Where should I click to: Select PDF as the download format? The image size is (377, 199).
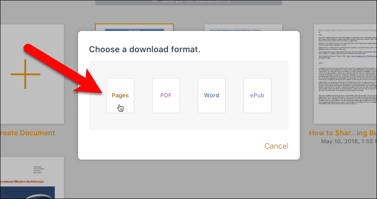(166, 95)
